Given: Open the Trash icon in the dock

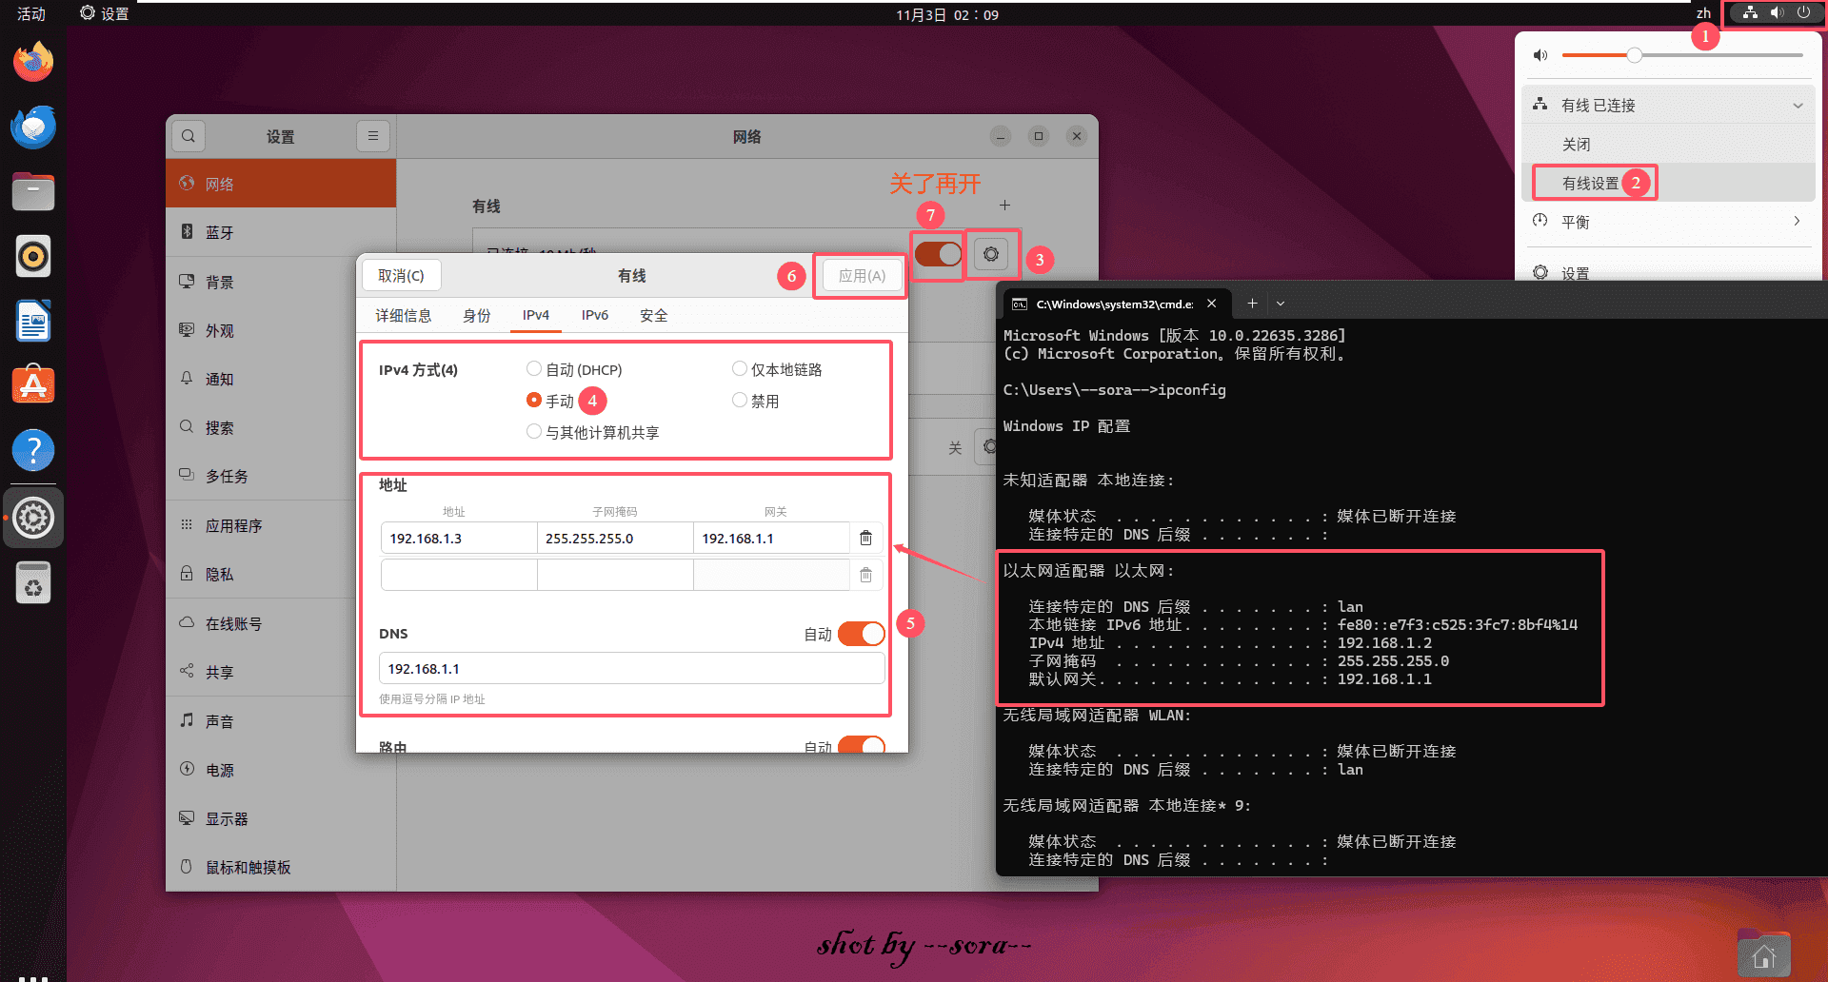Looking at the screenshot, I should (x=33, y=582).
